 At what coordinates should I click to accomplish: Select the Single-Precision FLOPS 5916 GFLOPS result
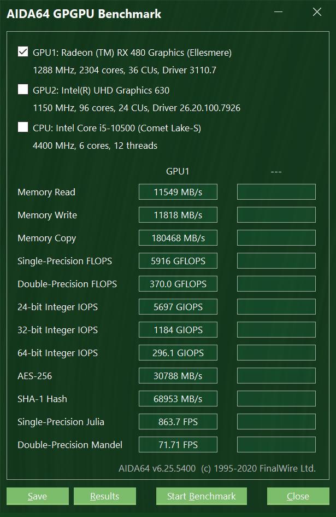[178, 261]
